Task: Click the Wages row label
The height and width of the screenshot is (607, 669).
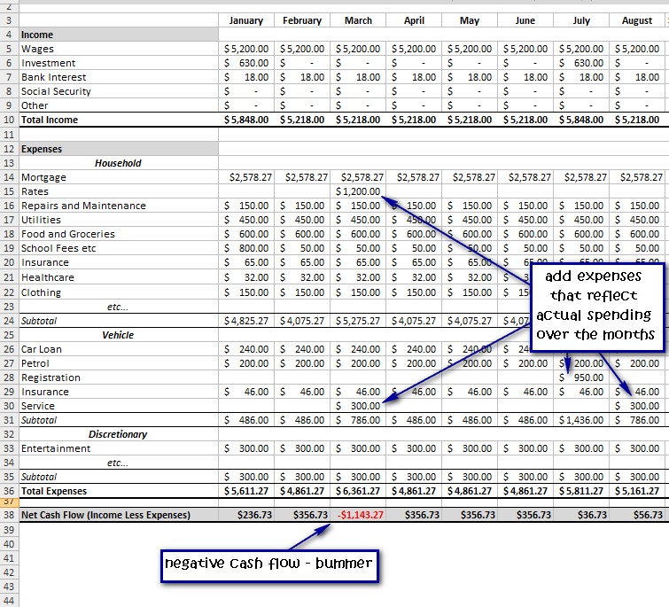Action: click(x=37, y=49)
